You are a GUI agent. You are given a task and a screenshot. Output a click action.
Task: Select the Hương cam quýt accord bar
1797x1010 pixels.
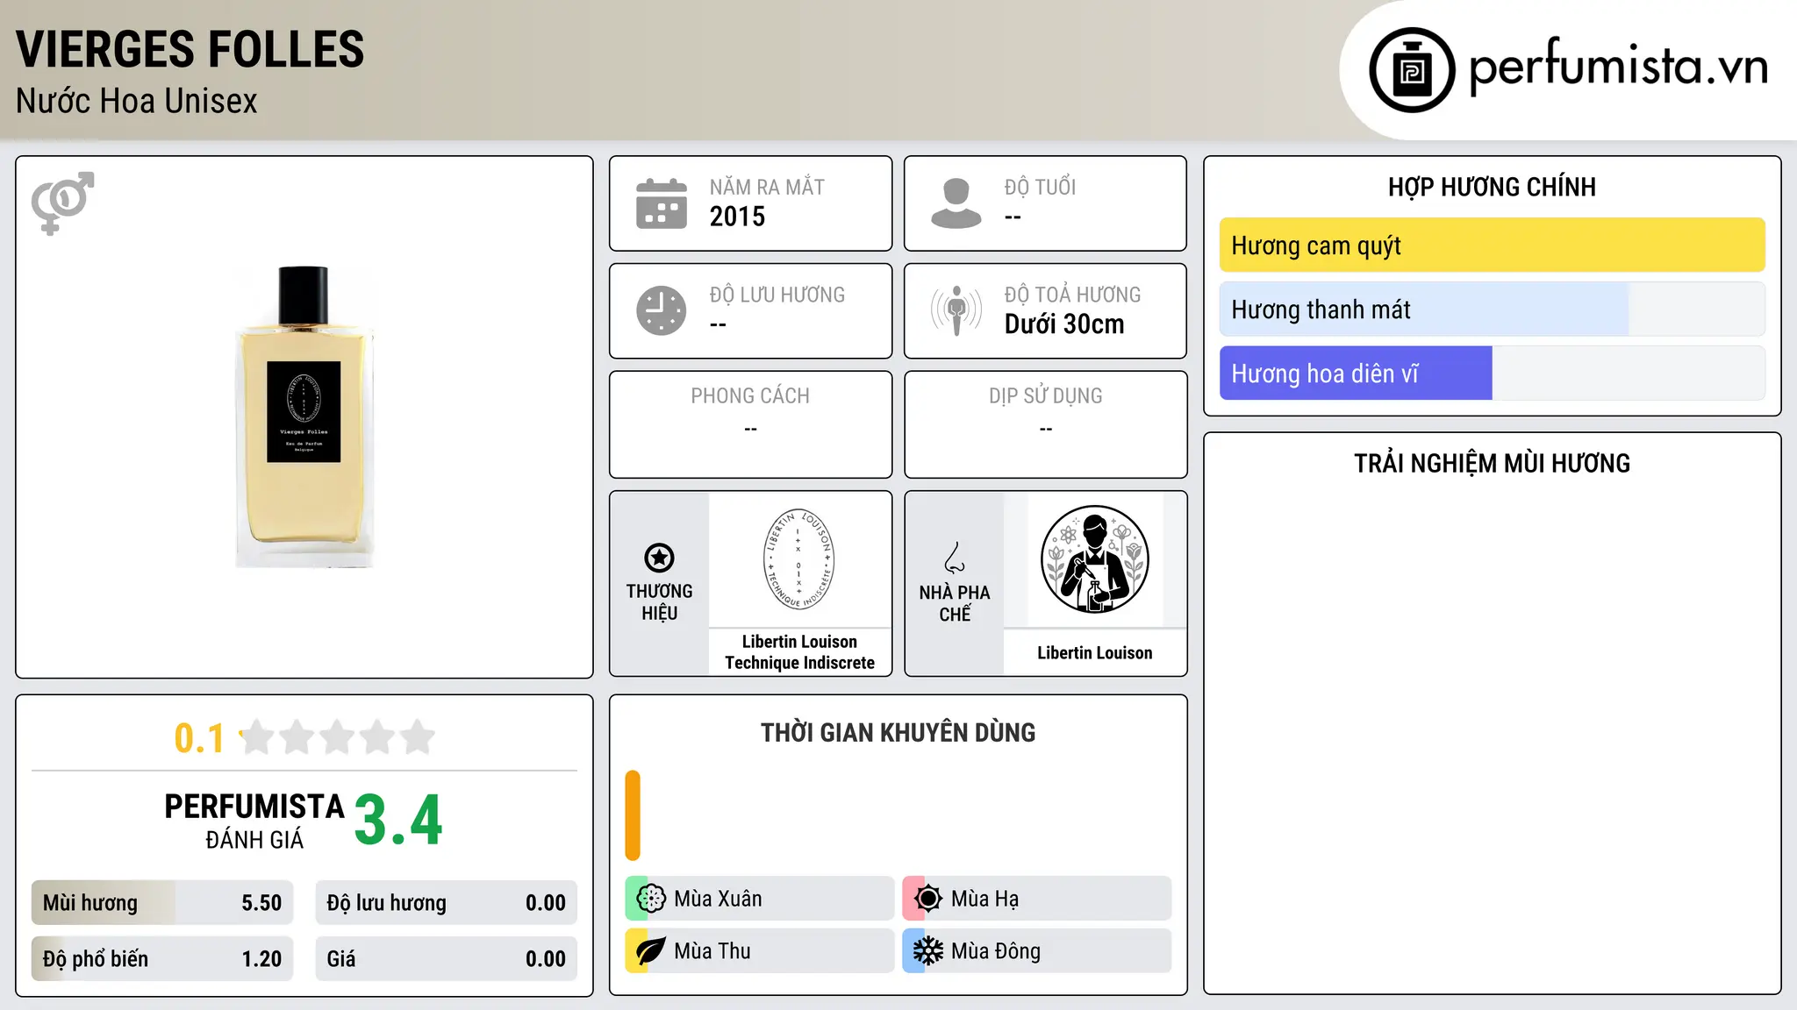pyautogui.click(x=1492, y=245)
